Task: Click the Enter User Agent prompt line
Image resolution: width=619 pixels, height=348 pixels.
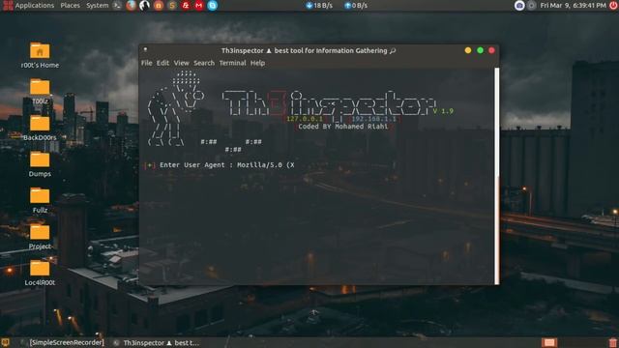Action: (220, 165)
